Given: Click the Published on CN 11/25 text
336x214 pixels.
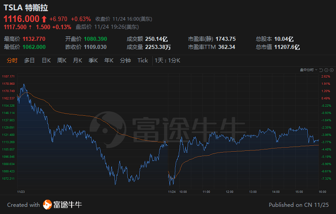Looking at the screenshot, I should tap(299, 205).
